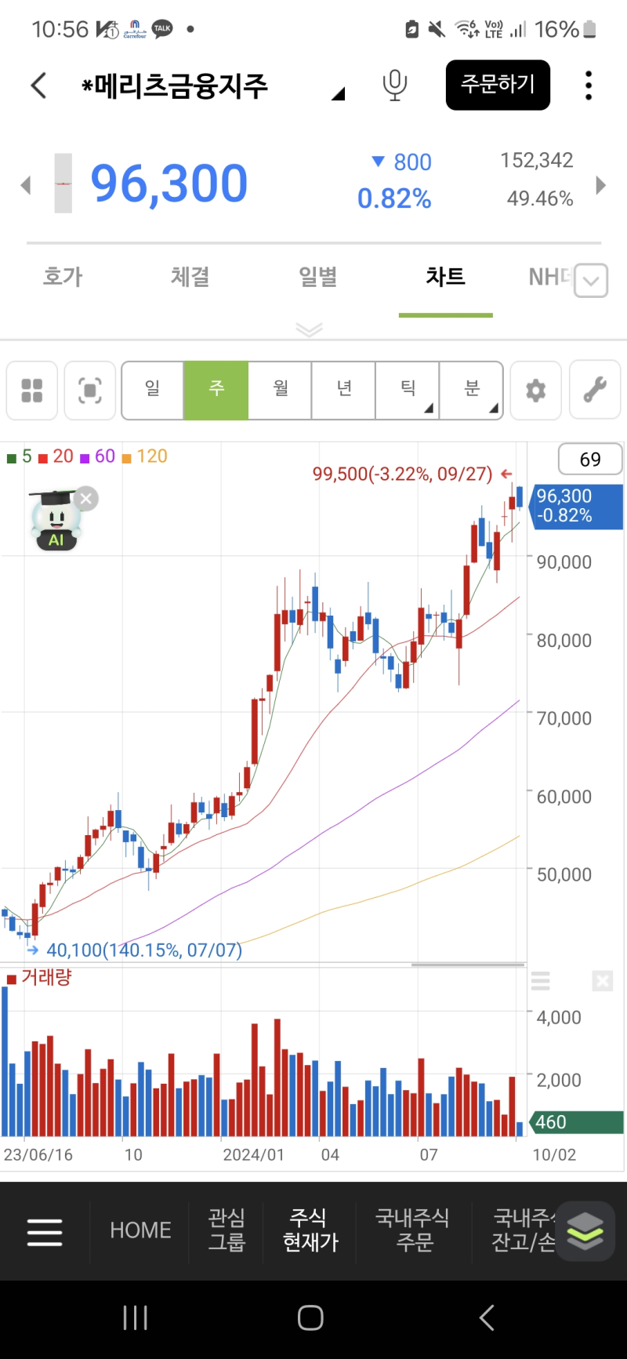Switch to the 호가 tab
This screenshot has width=627, height=1359.
[x=63, y=277]
